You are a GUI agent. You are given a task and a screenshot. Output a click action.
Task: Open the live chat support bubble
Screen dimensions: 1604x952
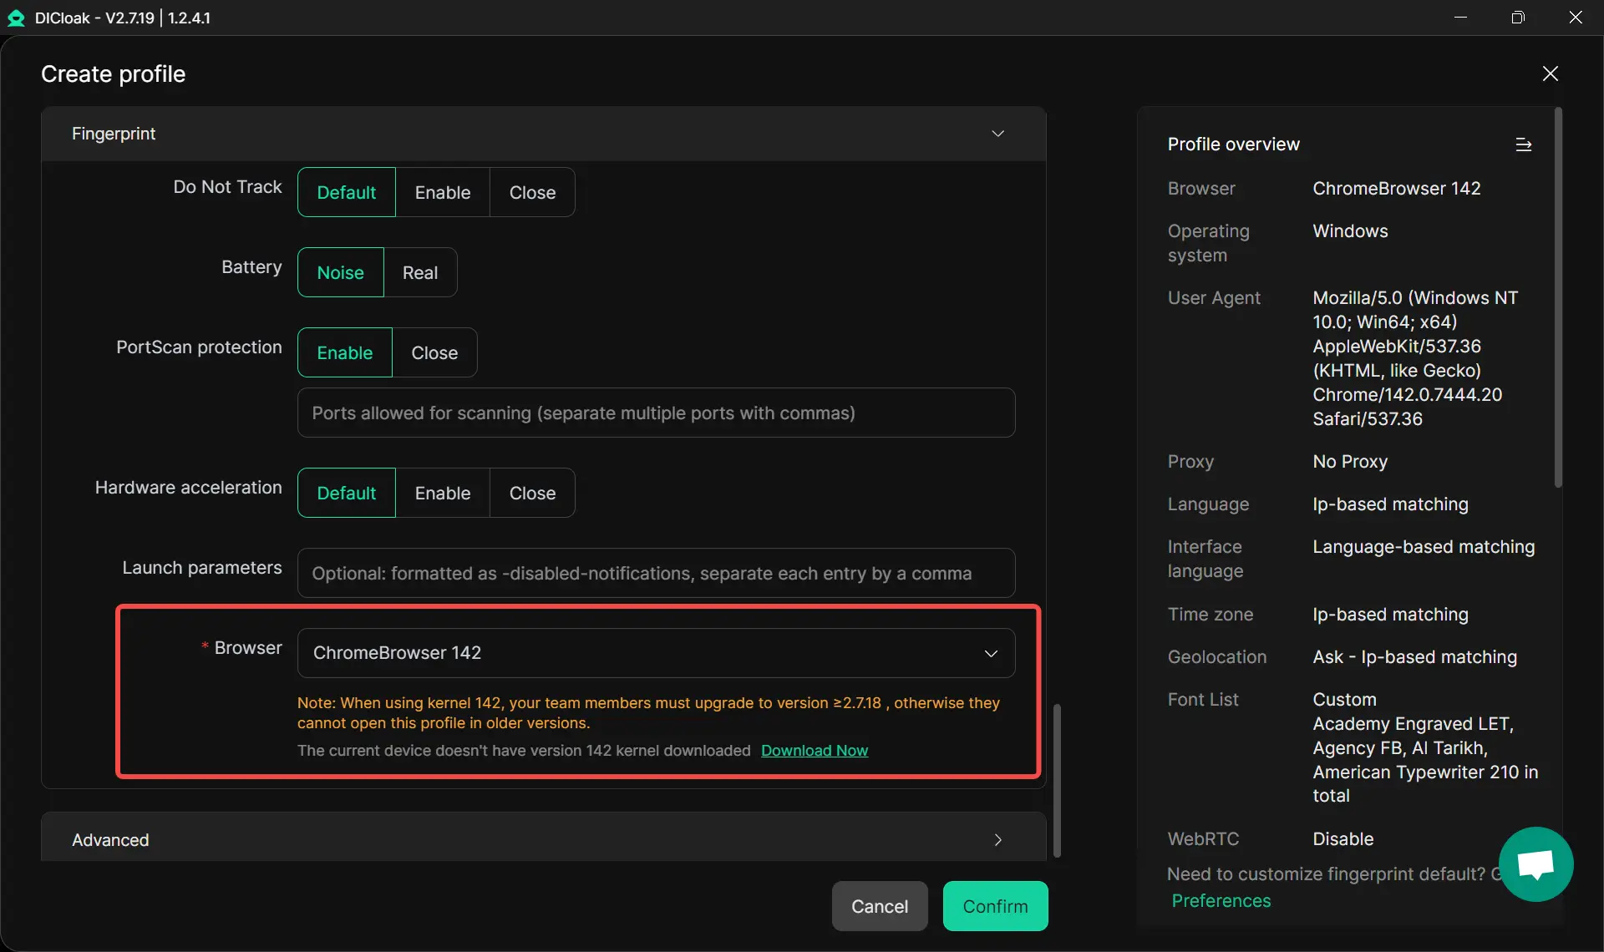click(1535, 863)
